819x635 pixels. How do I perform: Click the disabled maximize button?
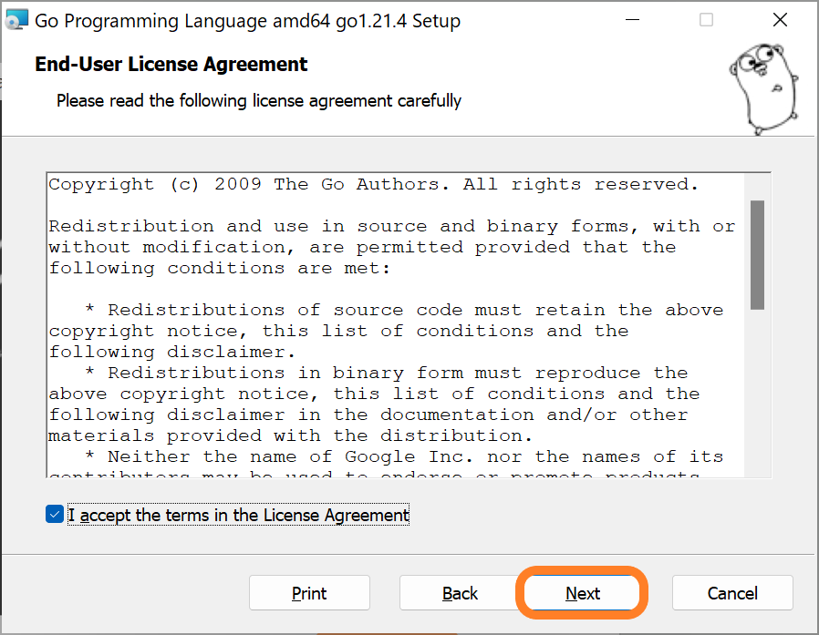[x=706, y=20]
